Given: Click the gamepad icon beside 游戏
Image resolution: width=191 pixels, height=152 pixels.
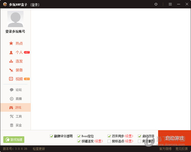Looking at the screenshot, I should [11, 107].
